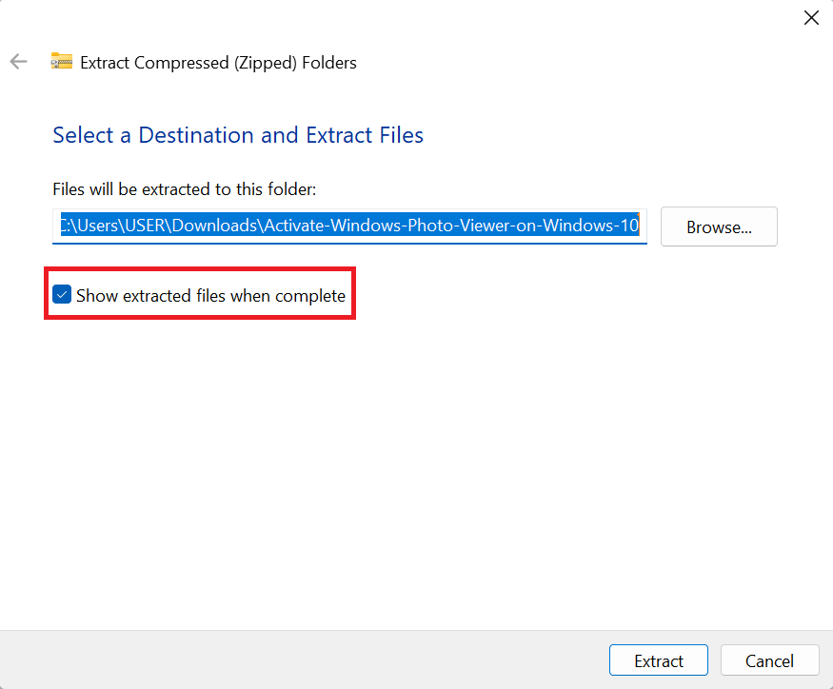The height and width of the screenshot is (689, 833).
Task: Click the destination folder path field
Action: tap(349, 226)
